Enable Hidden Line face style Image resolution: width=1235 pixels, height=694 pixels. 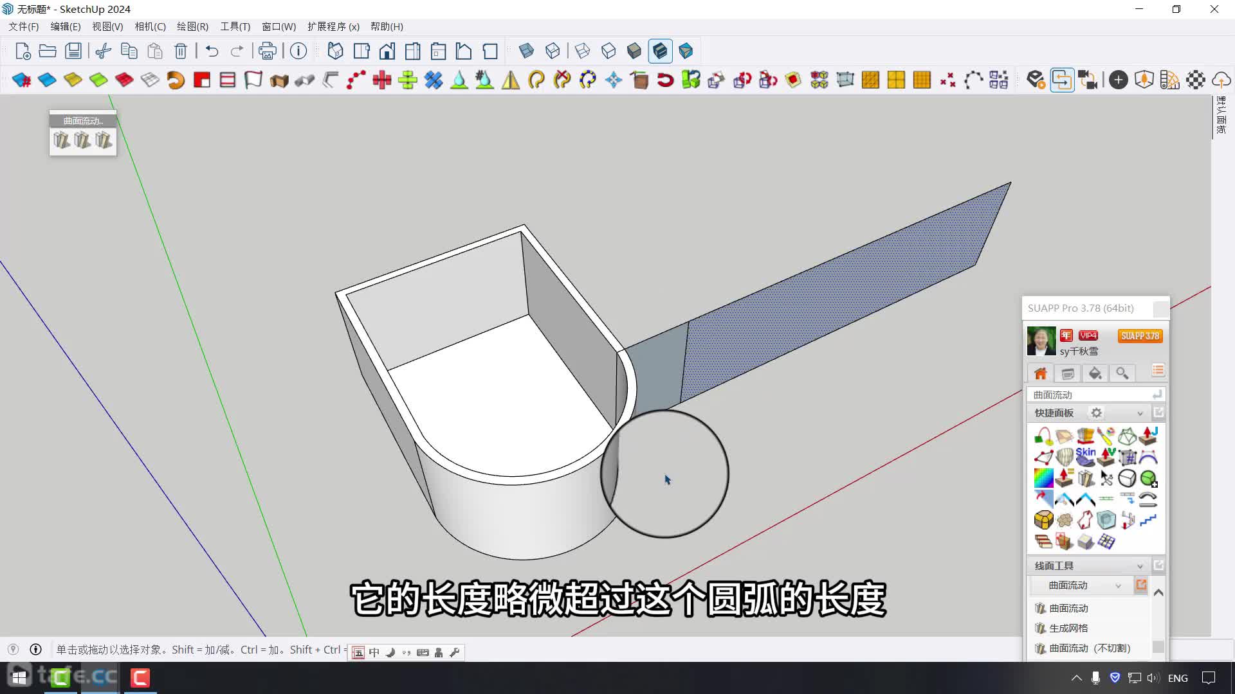[608, 51]
